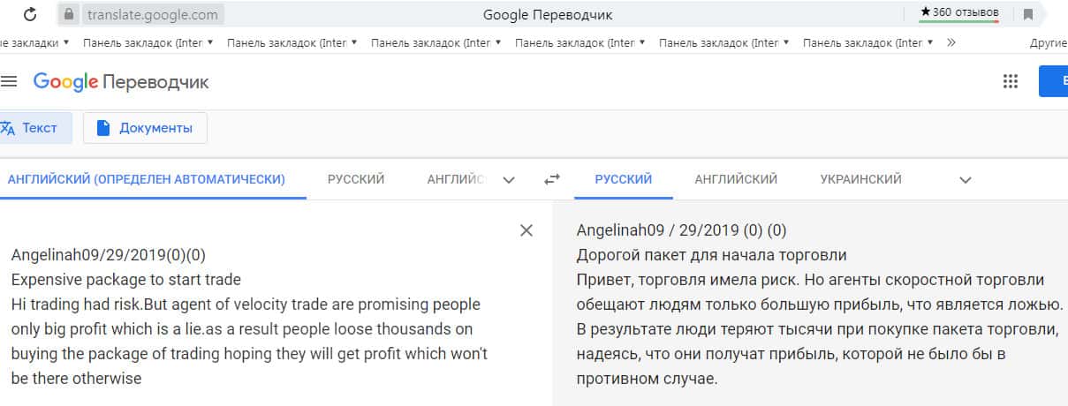1068x406 pixels.
Task: Expand the target language list chevron
Action: [x=966, y=180]
